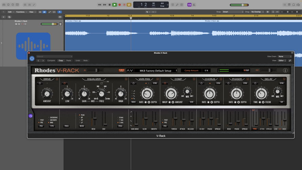The height and width of the screenshot is (170, 302).
Task: Click the Fast Forward transport button
Action: click(x=105, y=5)
